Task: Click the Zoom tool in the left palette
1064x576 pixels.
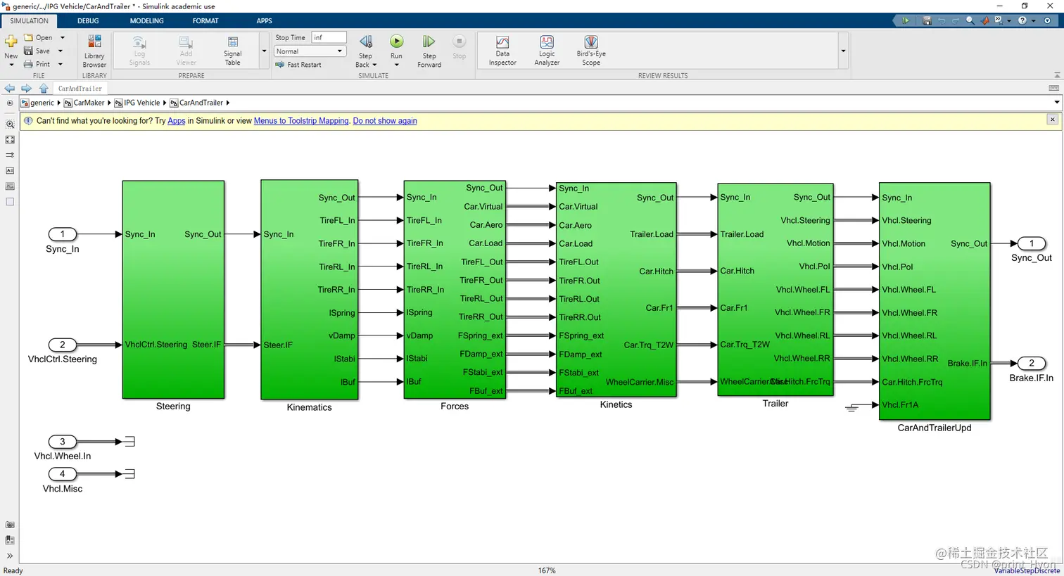Action: (x=10, y=124)
